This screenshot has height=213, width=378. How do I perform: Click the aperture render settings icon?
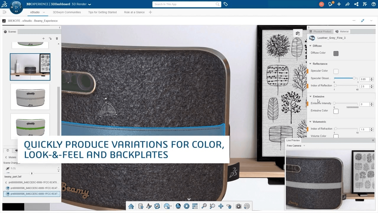click(x=187, y=206)
